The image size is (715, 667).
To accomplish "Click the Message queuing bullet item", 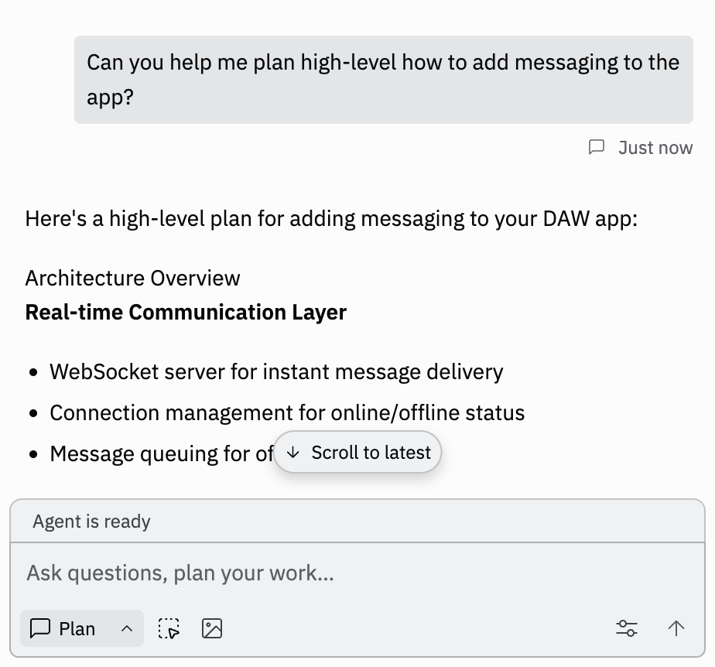I will pos(162,453).
